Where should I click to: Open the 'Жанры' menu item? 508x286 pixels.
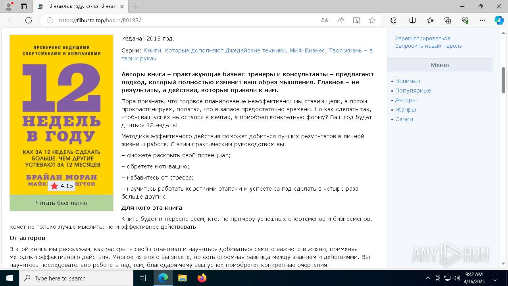pyautogui.click(x=406, y=110)
